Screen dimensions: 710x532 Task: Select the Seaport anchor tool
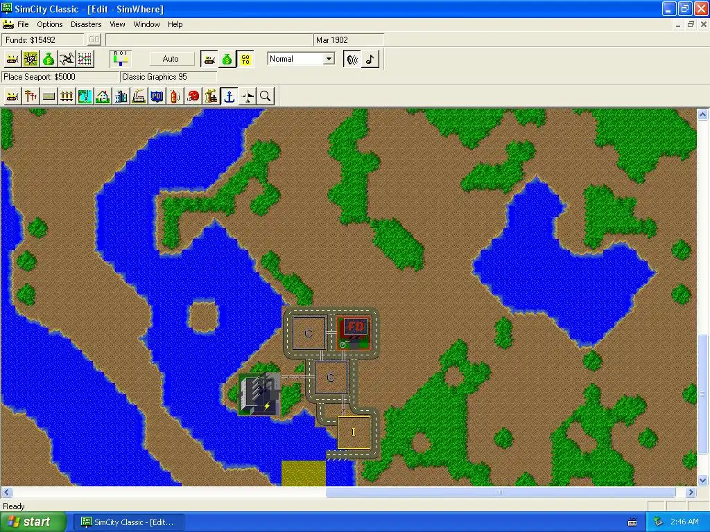(x=230, y=96)
